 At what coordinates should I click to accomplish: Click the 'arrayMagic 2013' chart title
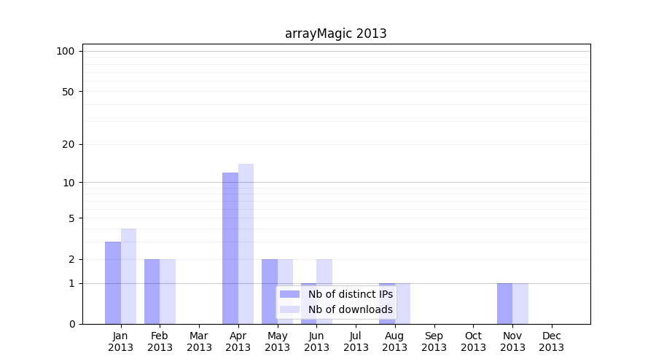[335, 33]
